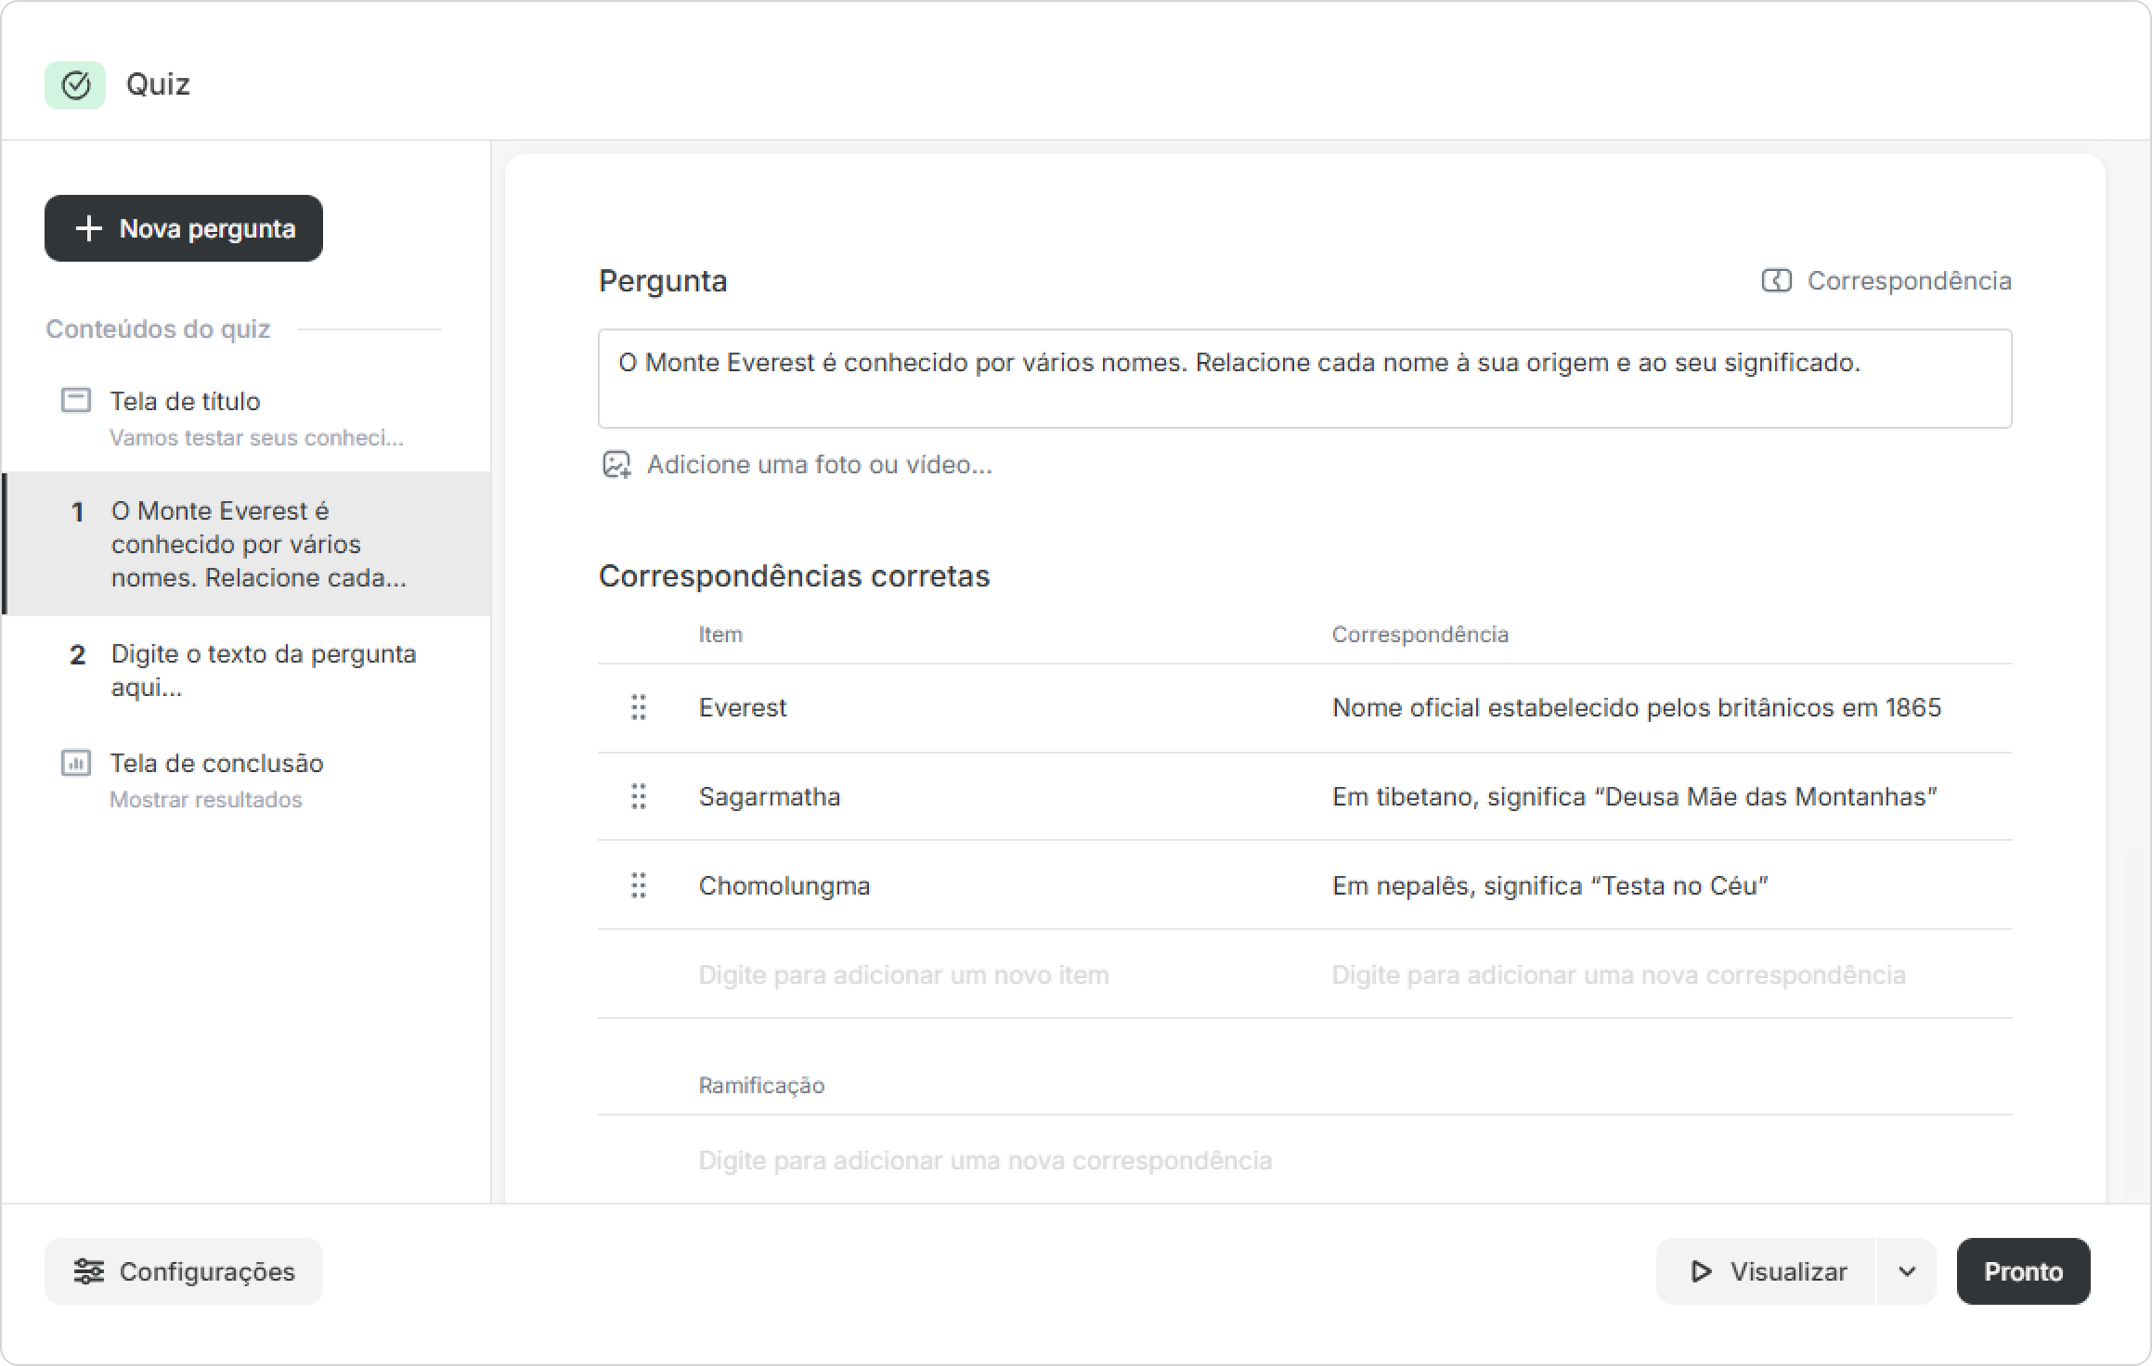The image size is (2152, 1366).
Task: Open the Correspondência question type selector
Action: pos(1886,280)
